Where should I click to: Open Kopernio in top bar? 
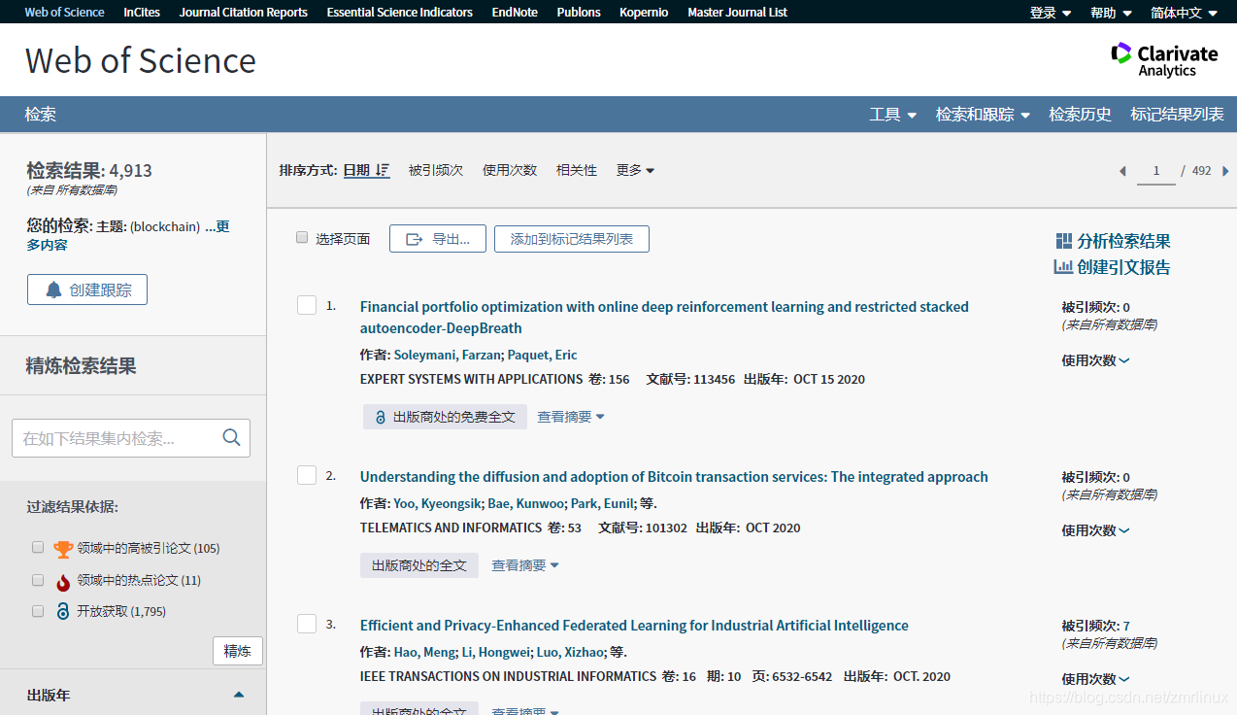click(644, 13)
